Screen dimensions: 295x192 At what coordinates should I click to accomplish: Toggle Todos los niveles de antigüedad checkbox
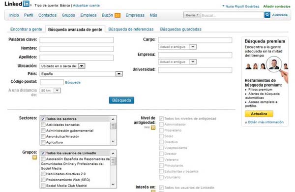[161, 118]
